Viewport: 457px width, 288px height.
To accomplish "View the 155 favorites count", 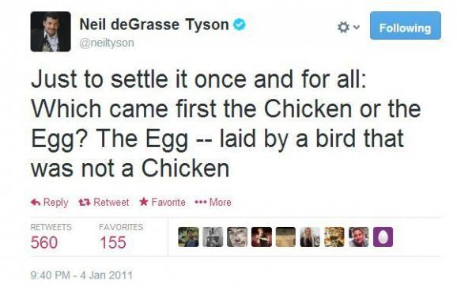I will click(x=113, y=242).
